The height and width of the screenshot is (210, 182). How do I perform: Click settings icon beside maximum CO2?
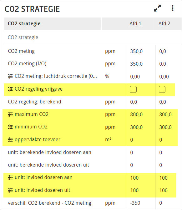coord(10,114)
